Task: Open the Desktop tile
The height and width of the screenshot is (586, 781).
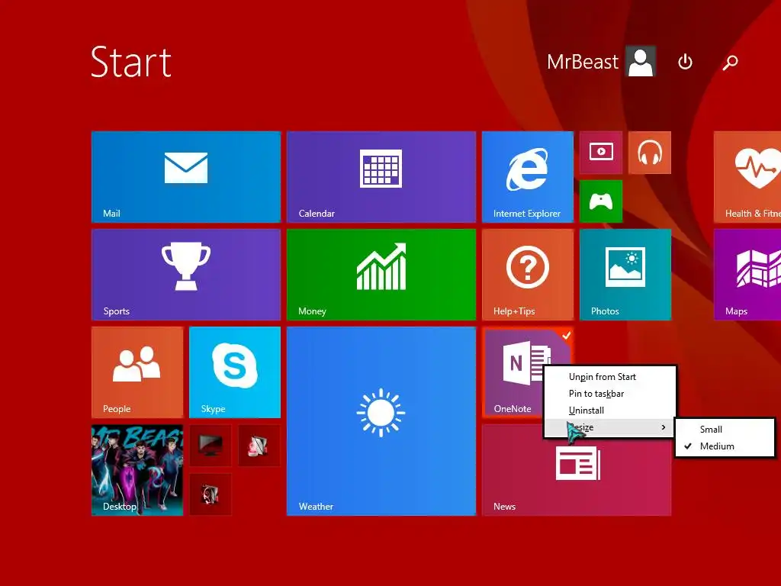Action: coord(137,470)
